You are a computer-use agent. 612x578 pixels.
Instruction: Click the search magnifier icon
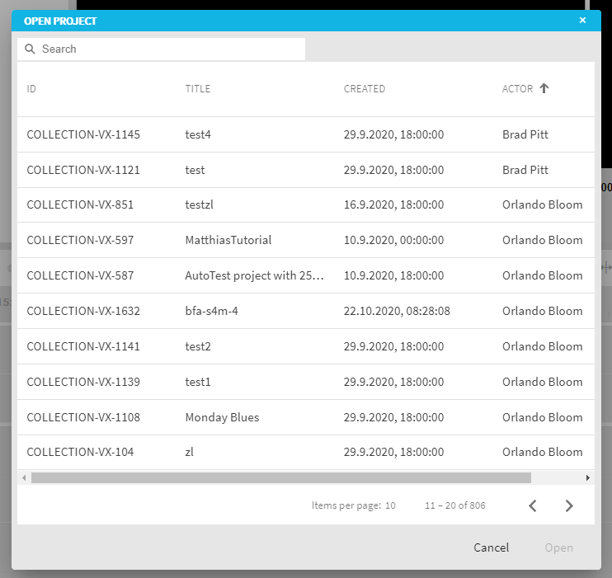31,49
